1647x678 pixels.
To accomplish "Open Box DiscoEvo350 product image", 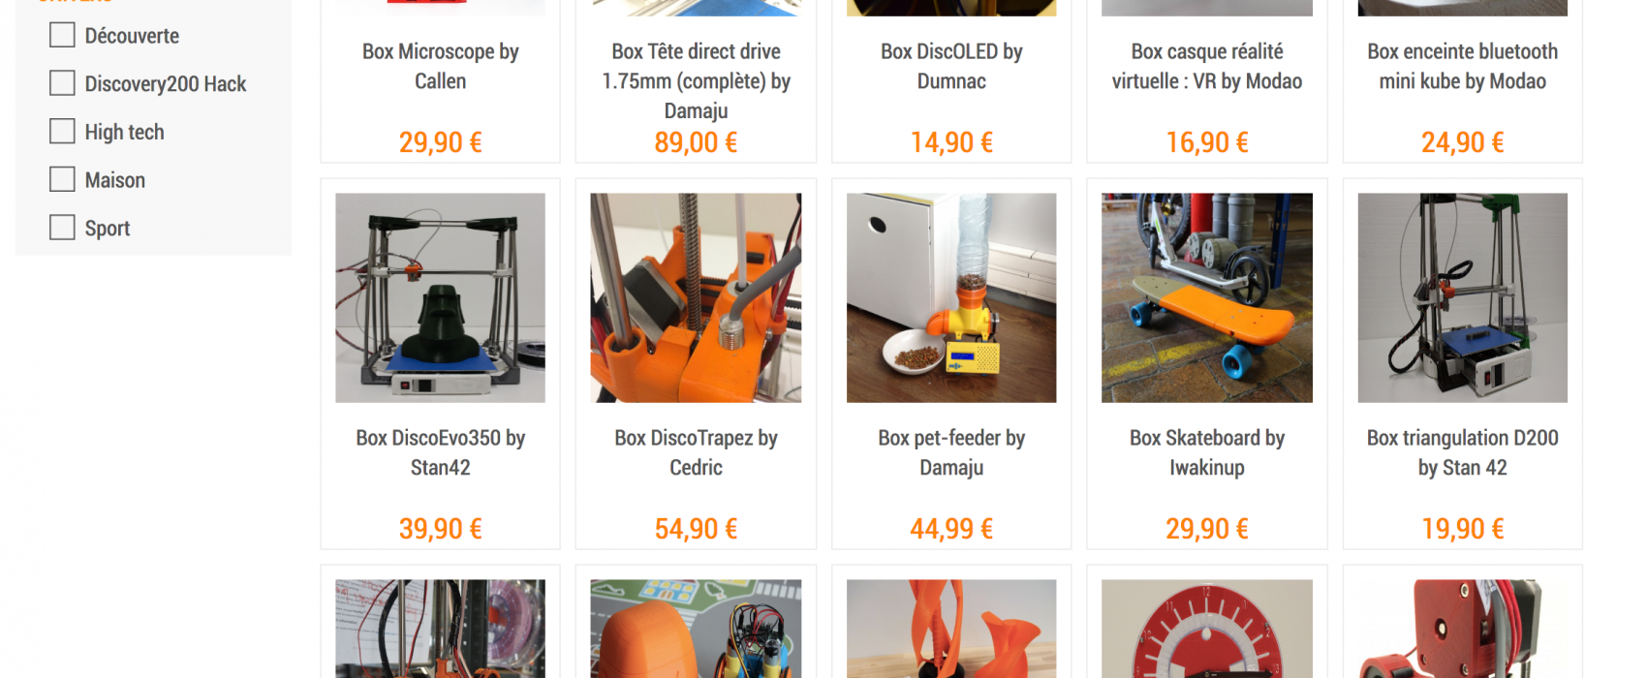I will pos(440,298).
